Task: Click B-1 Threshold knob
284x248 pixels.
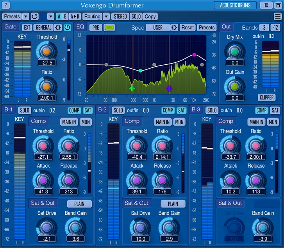Action: tap(43, 146)
